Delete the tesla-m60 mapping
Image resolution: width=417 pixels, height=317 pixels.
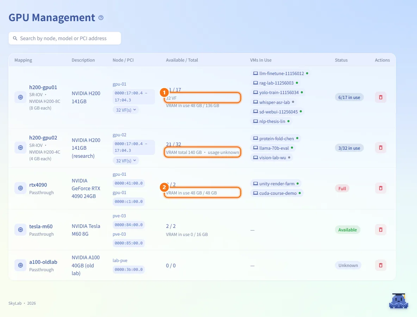(x=381, y=230)
